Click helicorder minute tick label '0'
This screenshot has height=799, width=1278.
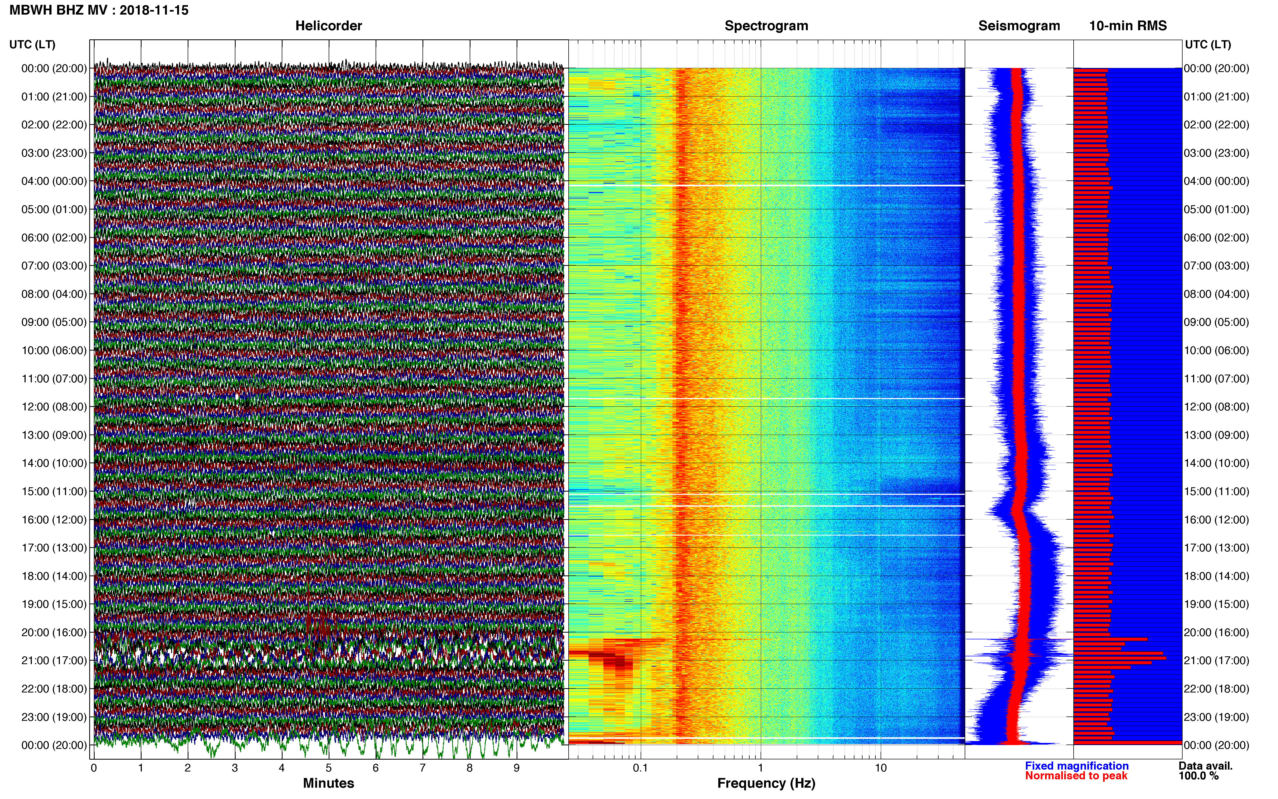pyautogui.click(x=94, y=768)
